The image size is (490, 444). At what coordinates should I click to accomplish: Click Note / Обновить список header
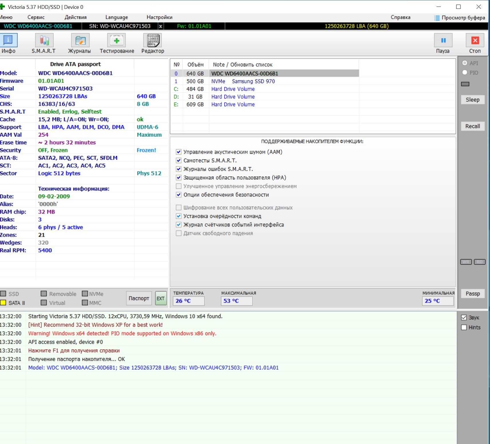[x=243, y=64]
